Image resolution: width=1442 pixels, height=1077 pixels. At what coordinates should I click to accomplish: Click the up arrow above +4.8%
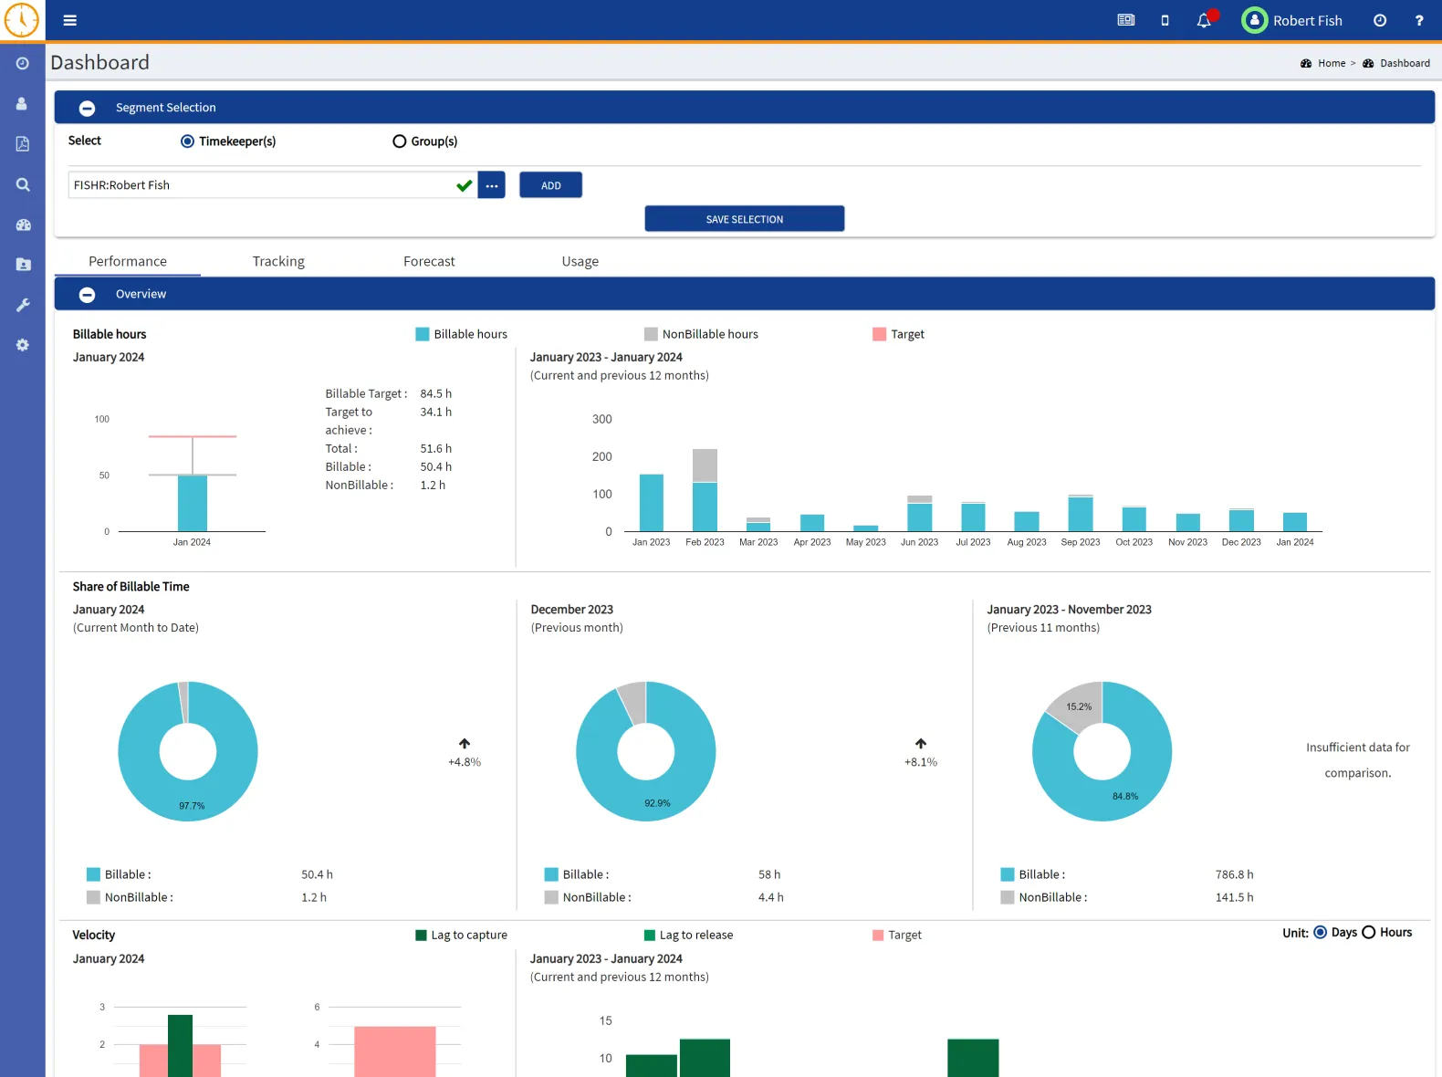(x=465, y=744)
